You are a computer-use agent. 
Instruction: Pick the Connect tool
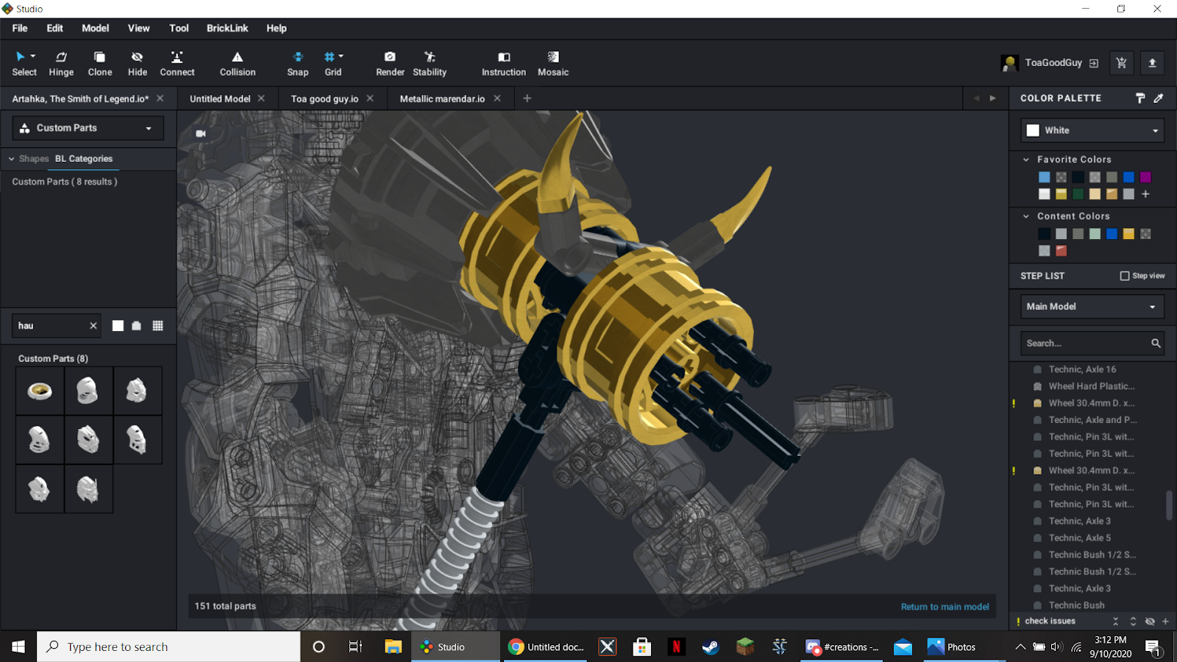[177, 63]
